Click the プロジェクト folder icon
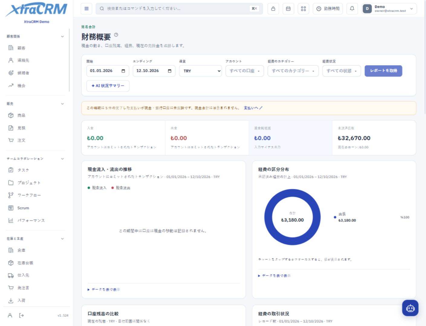This screenshot has height=326, width=426. (11, 183)
